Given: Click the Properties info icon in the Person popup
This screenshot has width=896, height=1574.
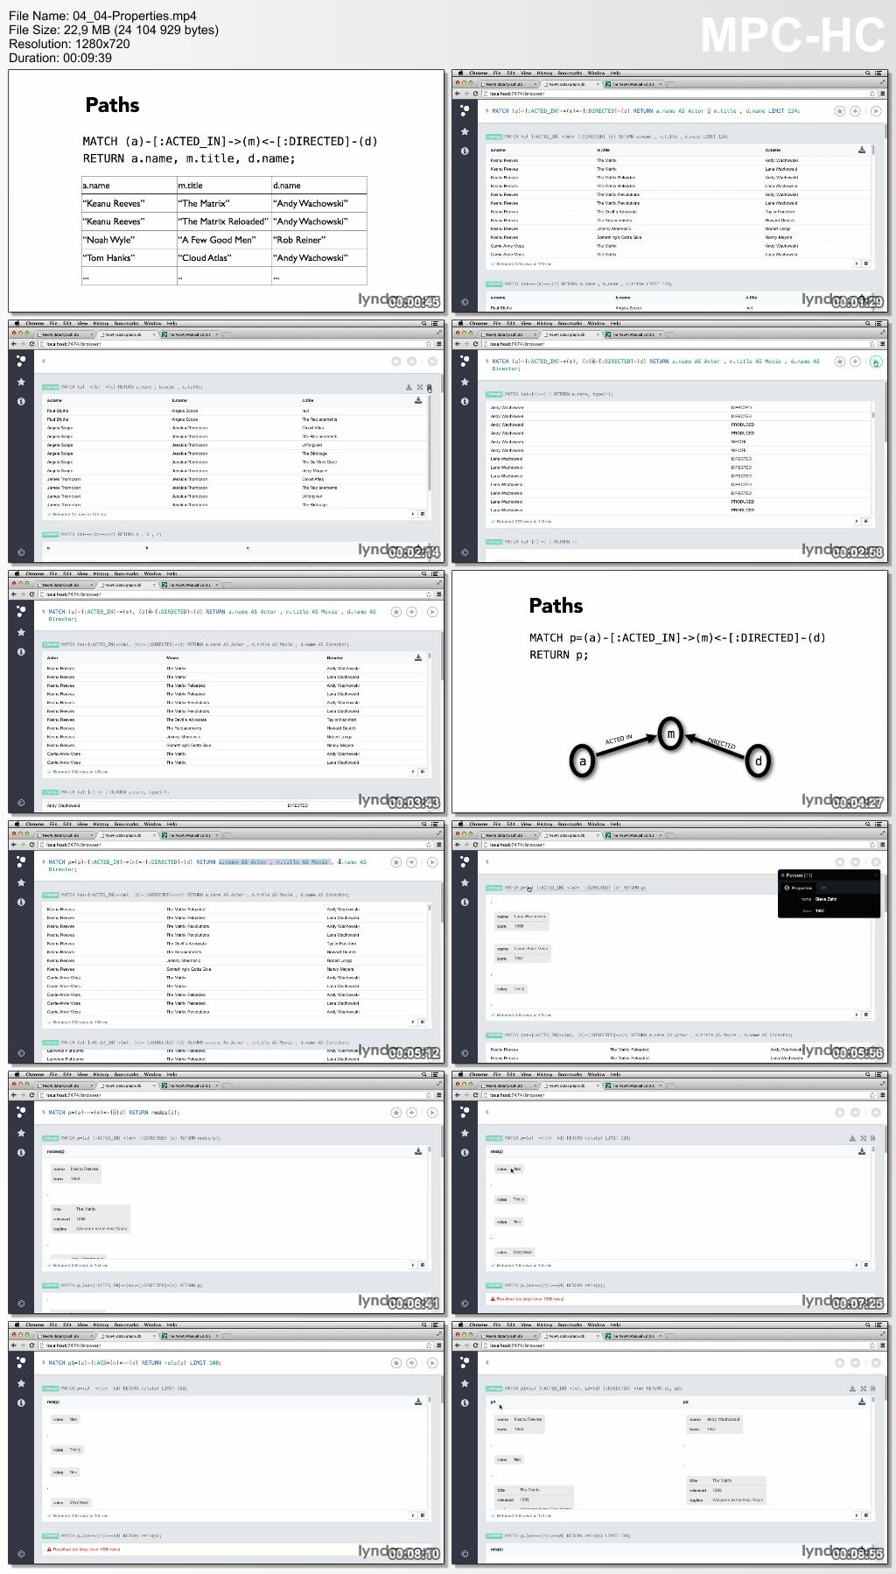Looking at the screenshot, I should tap(787, 888).
